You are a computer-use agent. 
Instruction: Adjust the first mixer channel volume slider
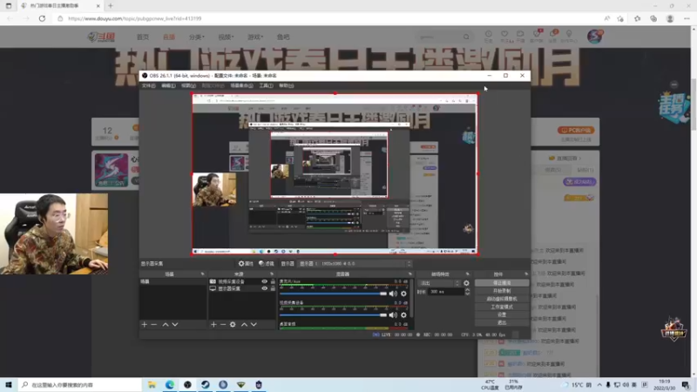pyautogui.click(x=333, y=294)
